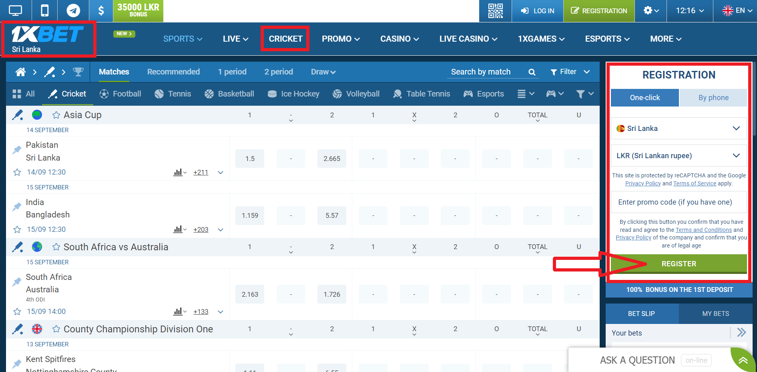This screenshot has width=757, height=372.
Task: Open the funnel filter icon in sports bar
Action: click(584, 94)
